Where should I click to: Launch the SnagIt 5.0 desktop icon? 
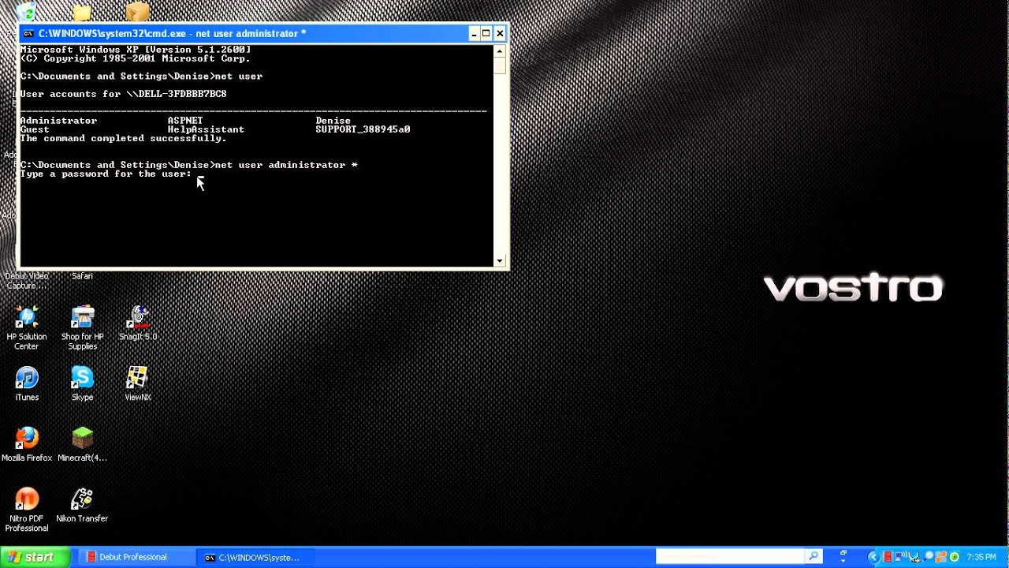[138, 323]
